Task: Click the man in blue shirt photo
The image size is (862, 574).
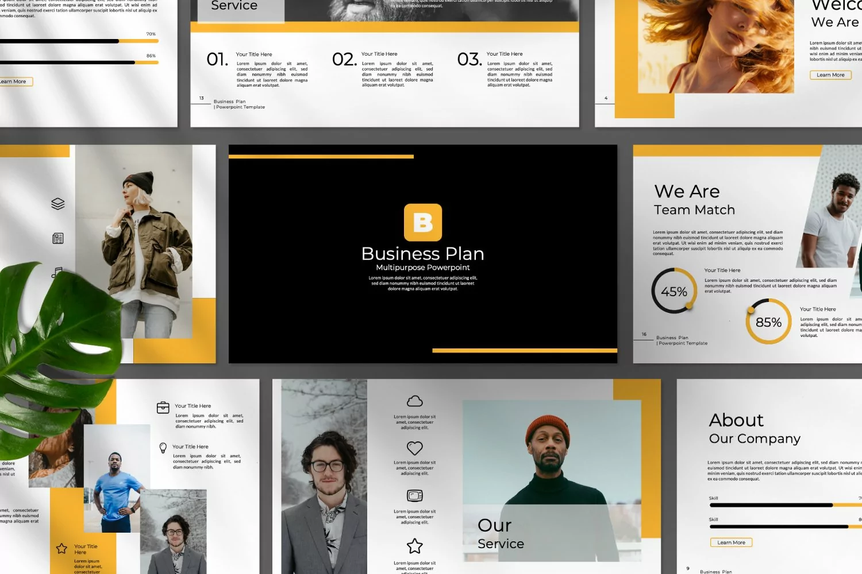Action: tap(117, 479)
